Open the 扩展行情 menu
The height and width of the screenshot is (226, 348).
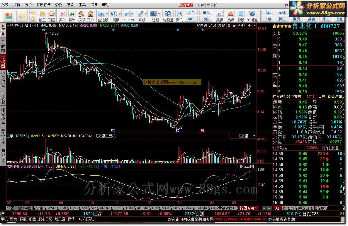[x=44, y=5]
